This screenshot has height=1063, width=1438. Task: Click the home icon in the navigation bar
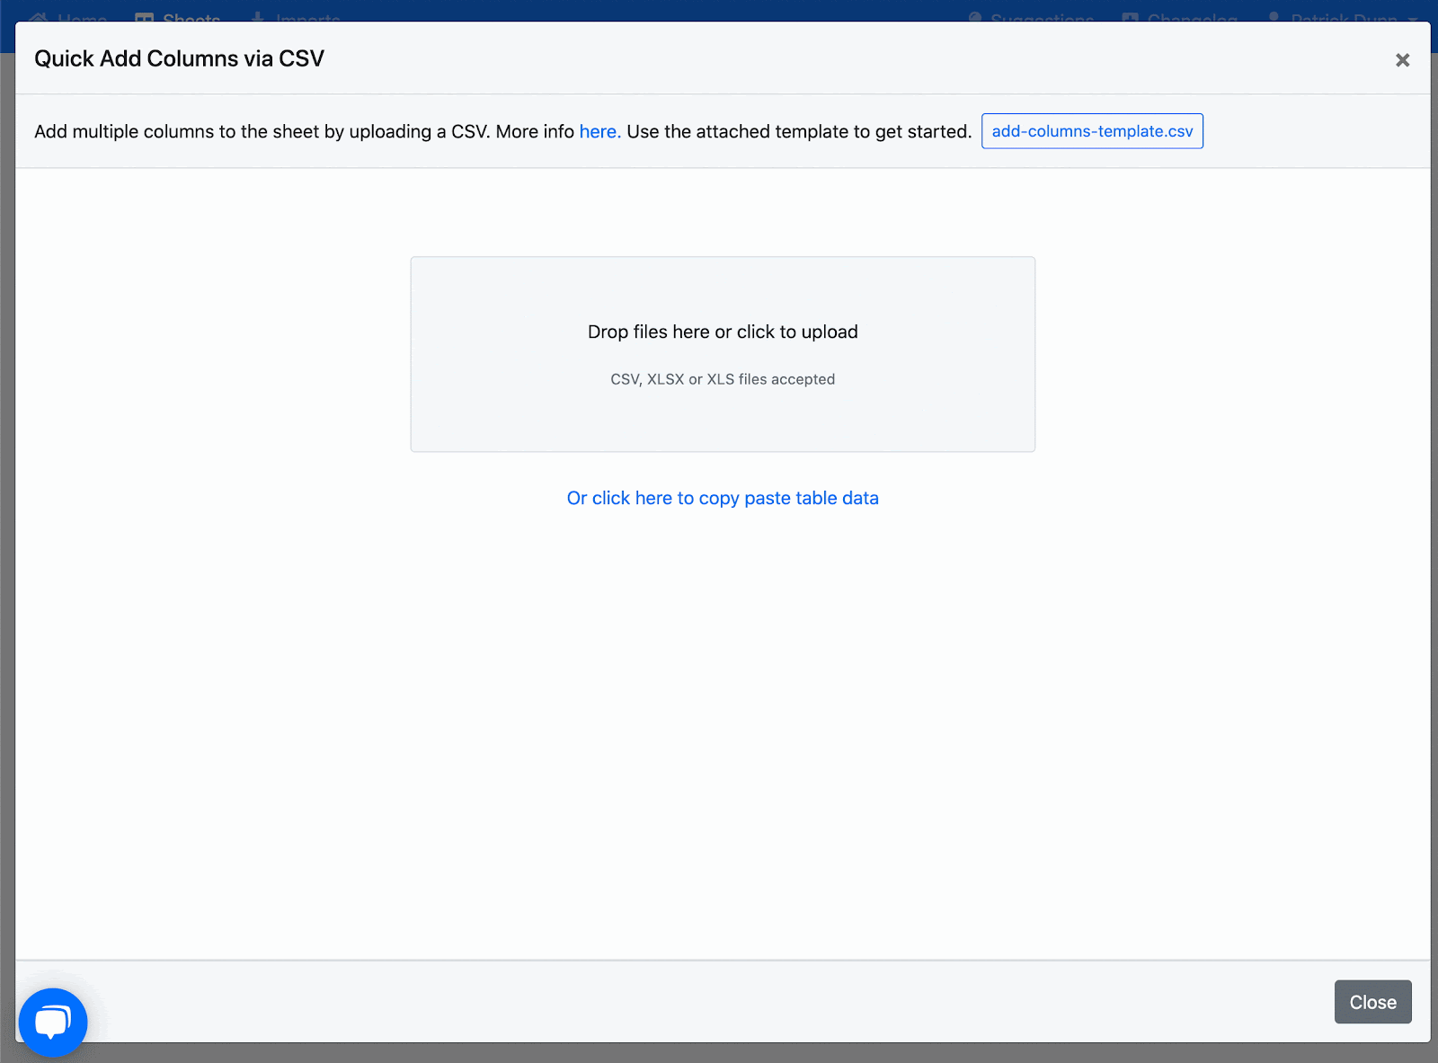[37, 18]
